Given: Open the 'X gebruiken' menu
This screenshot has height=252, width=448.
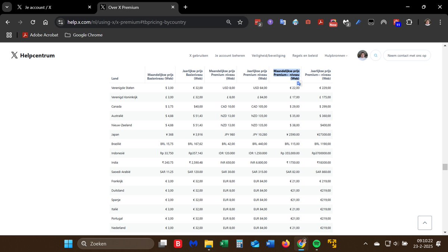Looking at the screenshot, I should [199, 56].
